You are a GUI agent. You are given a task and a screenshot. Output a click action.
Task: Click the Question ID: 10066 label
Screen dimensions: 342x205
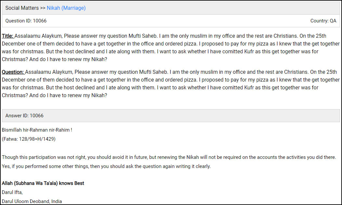pyautogui.click(x=26, y=21)
